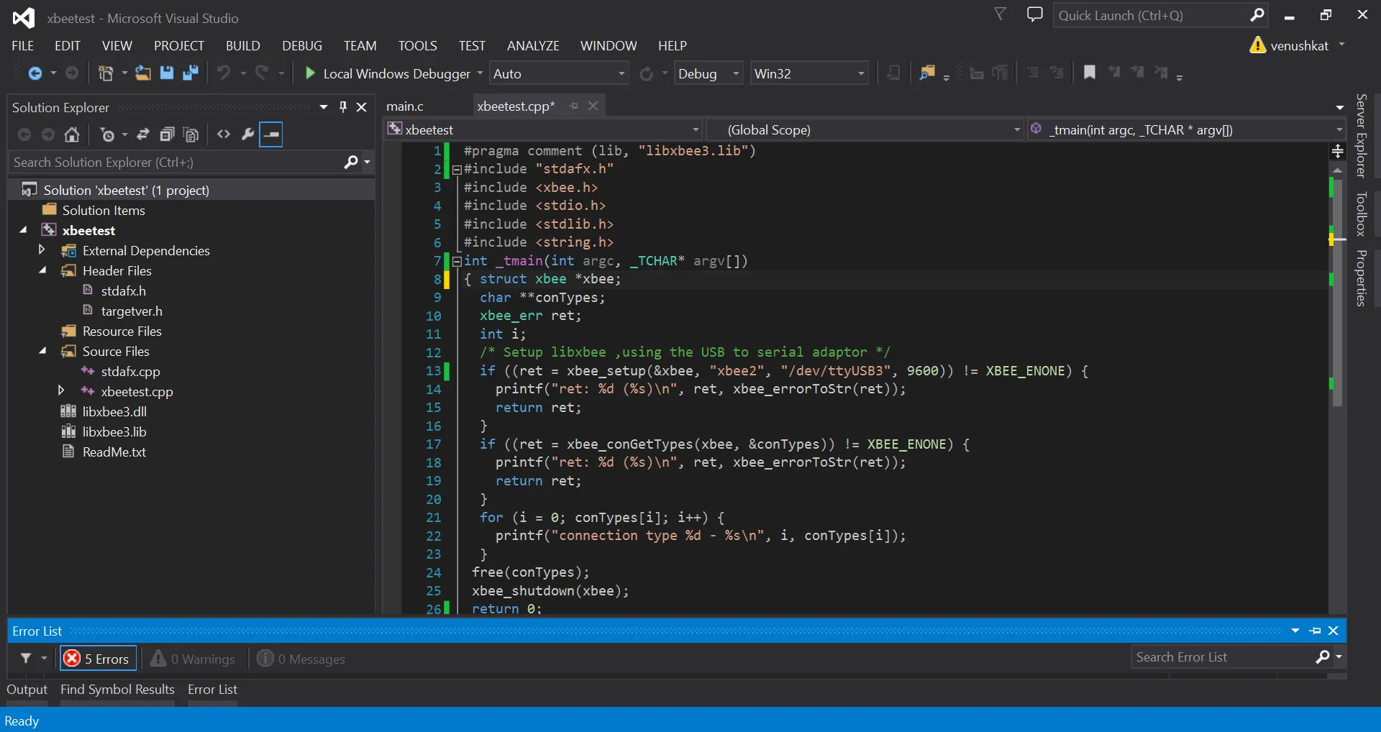Viewport: 1381px width, 732px height.
Task: Click the Find in Files icon
Action: click(x=927, y=73)
